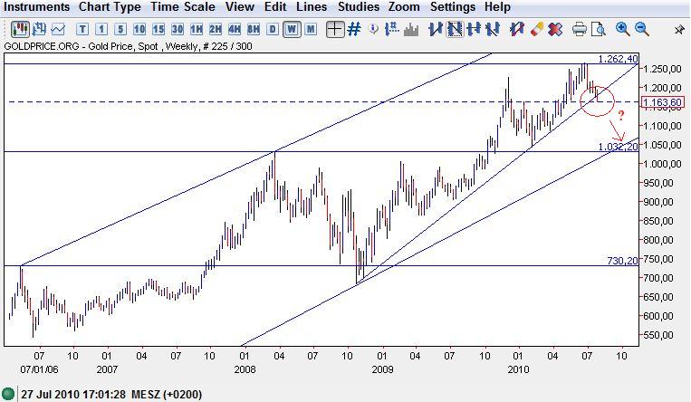The image size is (691, 402).
Task: Click the pushpin icon at toolbar end
Action: [x=679, y=29]
